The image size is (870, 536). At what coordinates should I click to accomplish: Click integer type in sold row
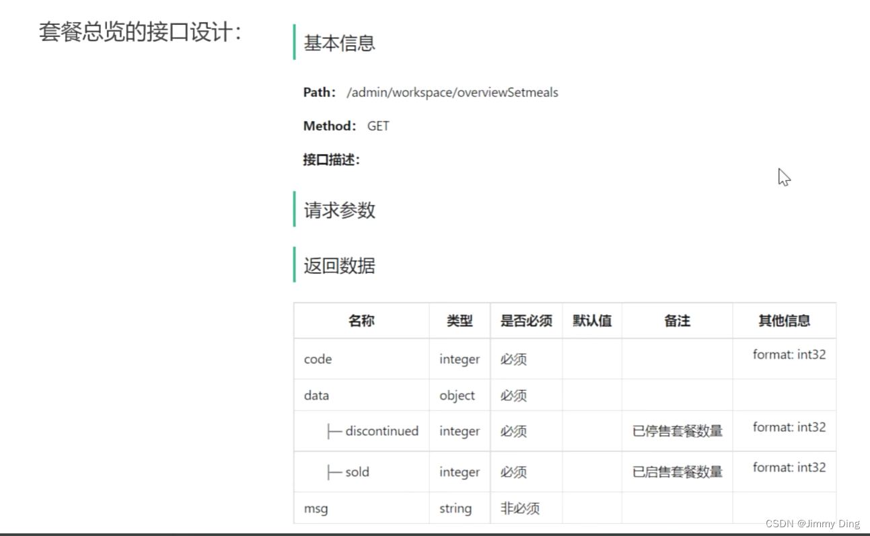(460, 472)
